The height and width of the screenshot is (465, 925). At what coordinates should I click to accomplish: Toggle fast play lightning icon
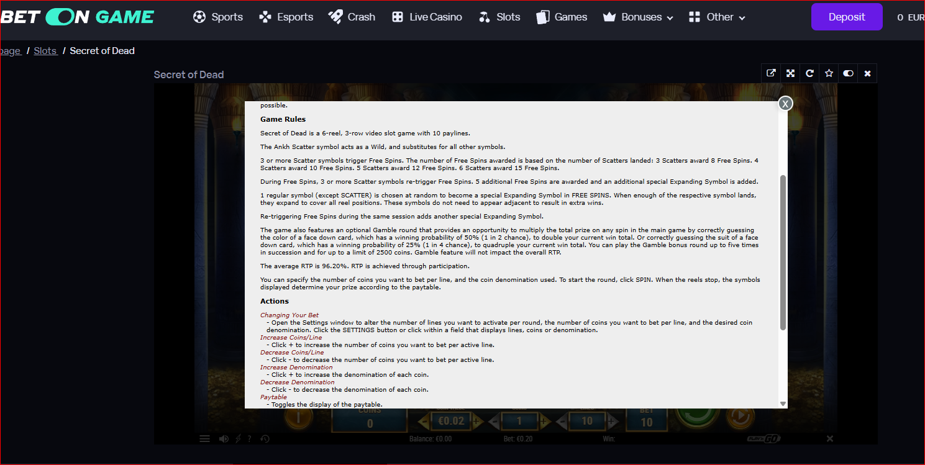pyautogui.click(x=238, y=439)
